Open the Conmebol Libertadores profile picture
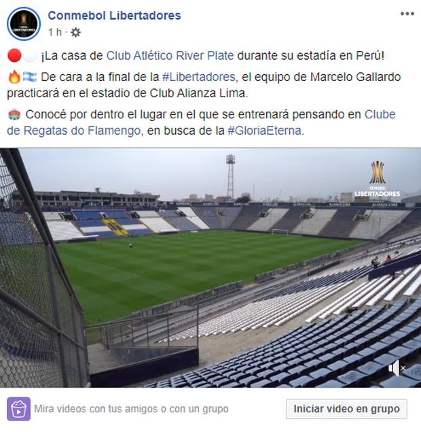The image size is (421, 432). coord(24,24)
